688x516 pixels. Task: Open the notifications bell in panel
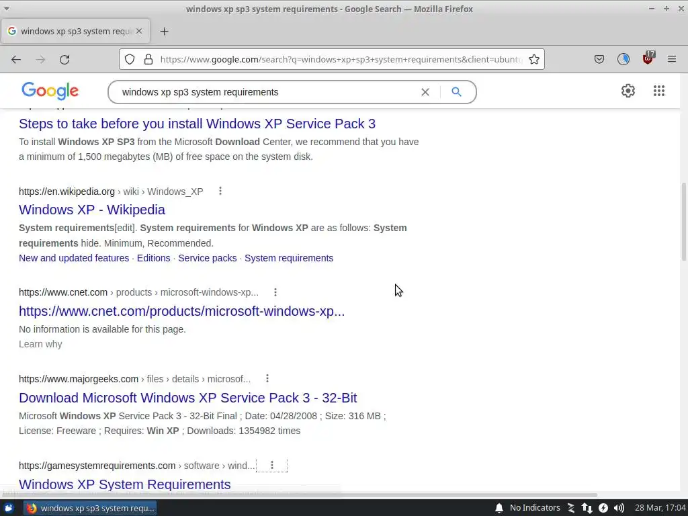tap(499, 508)
